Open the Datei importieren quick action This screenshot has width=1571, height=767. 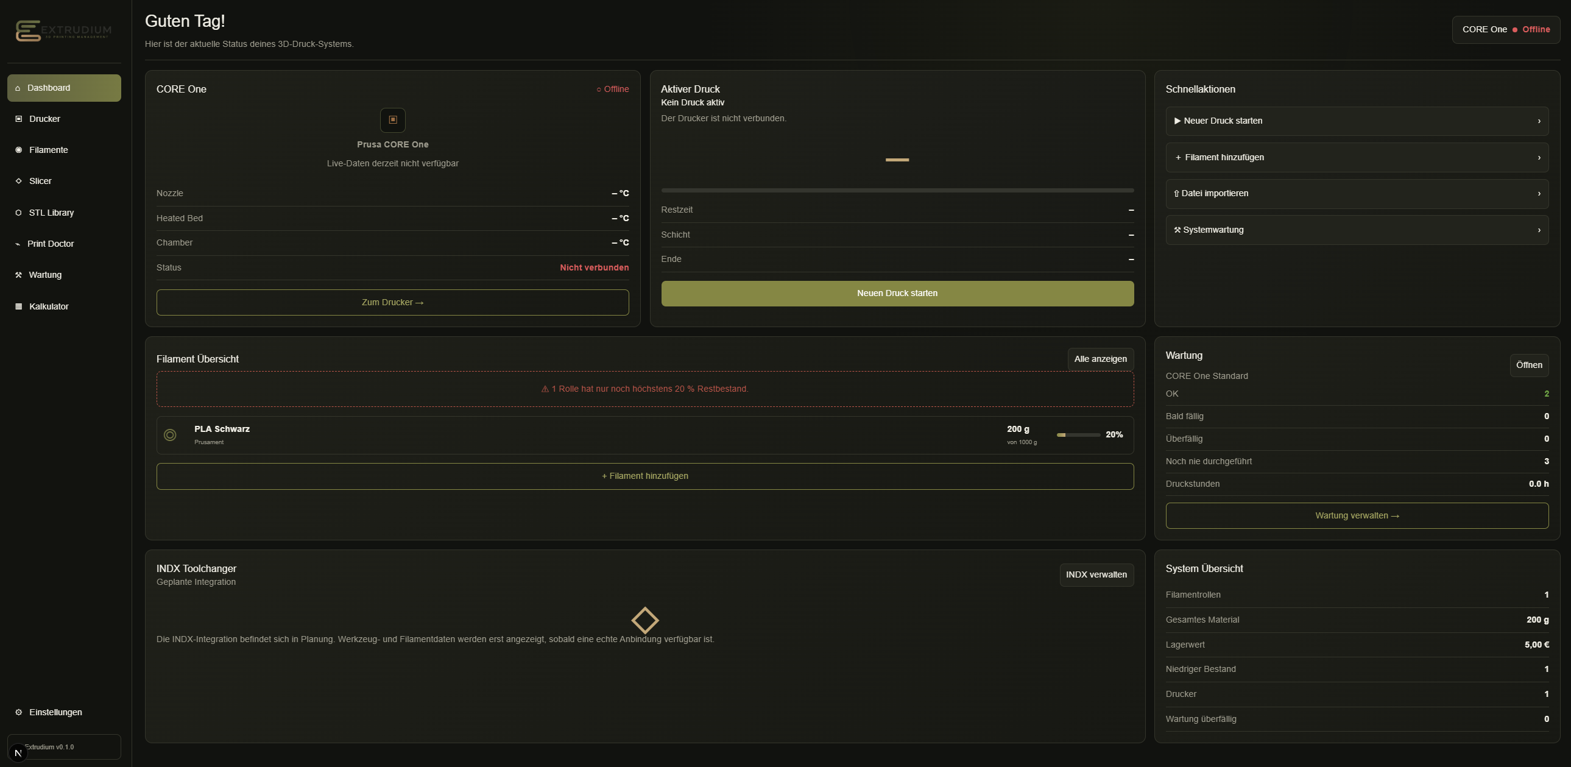point(1357,193)
